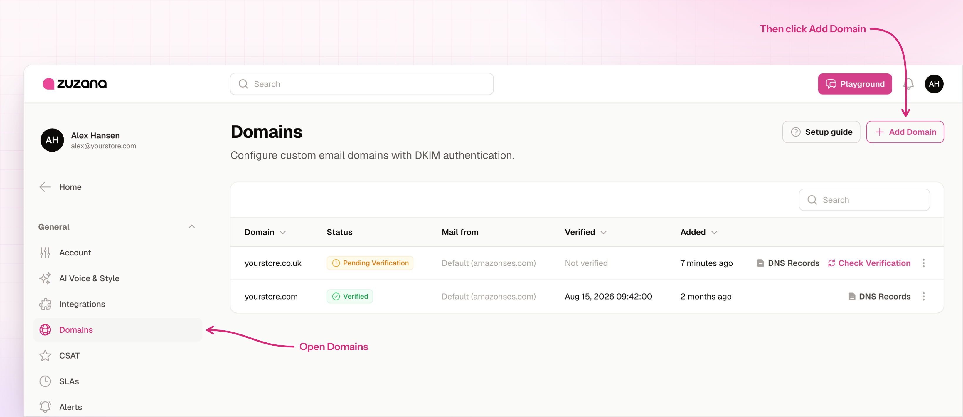963x417 pixels.
Task: Click 'Aug 15, 2026 09:42:00' verified date
Action: [x=608, y=297]
